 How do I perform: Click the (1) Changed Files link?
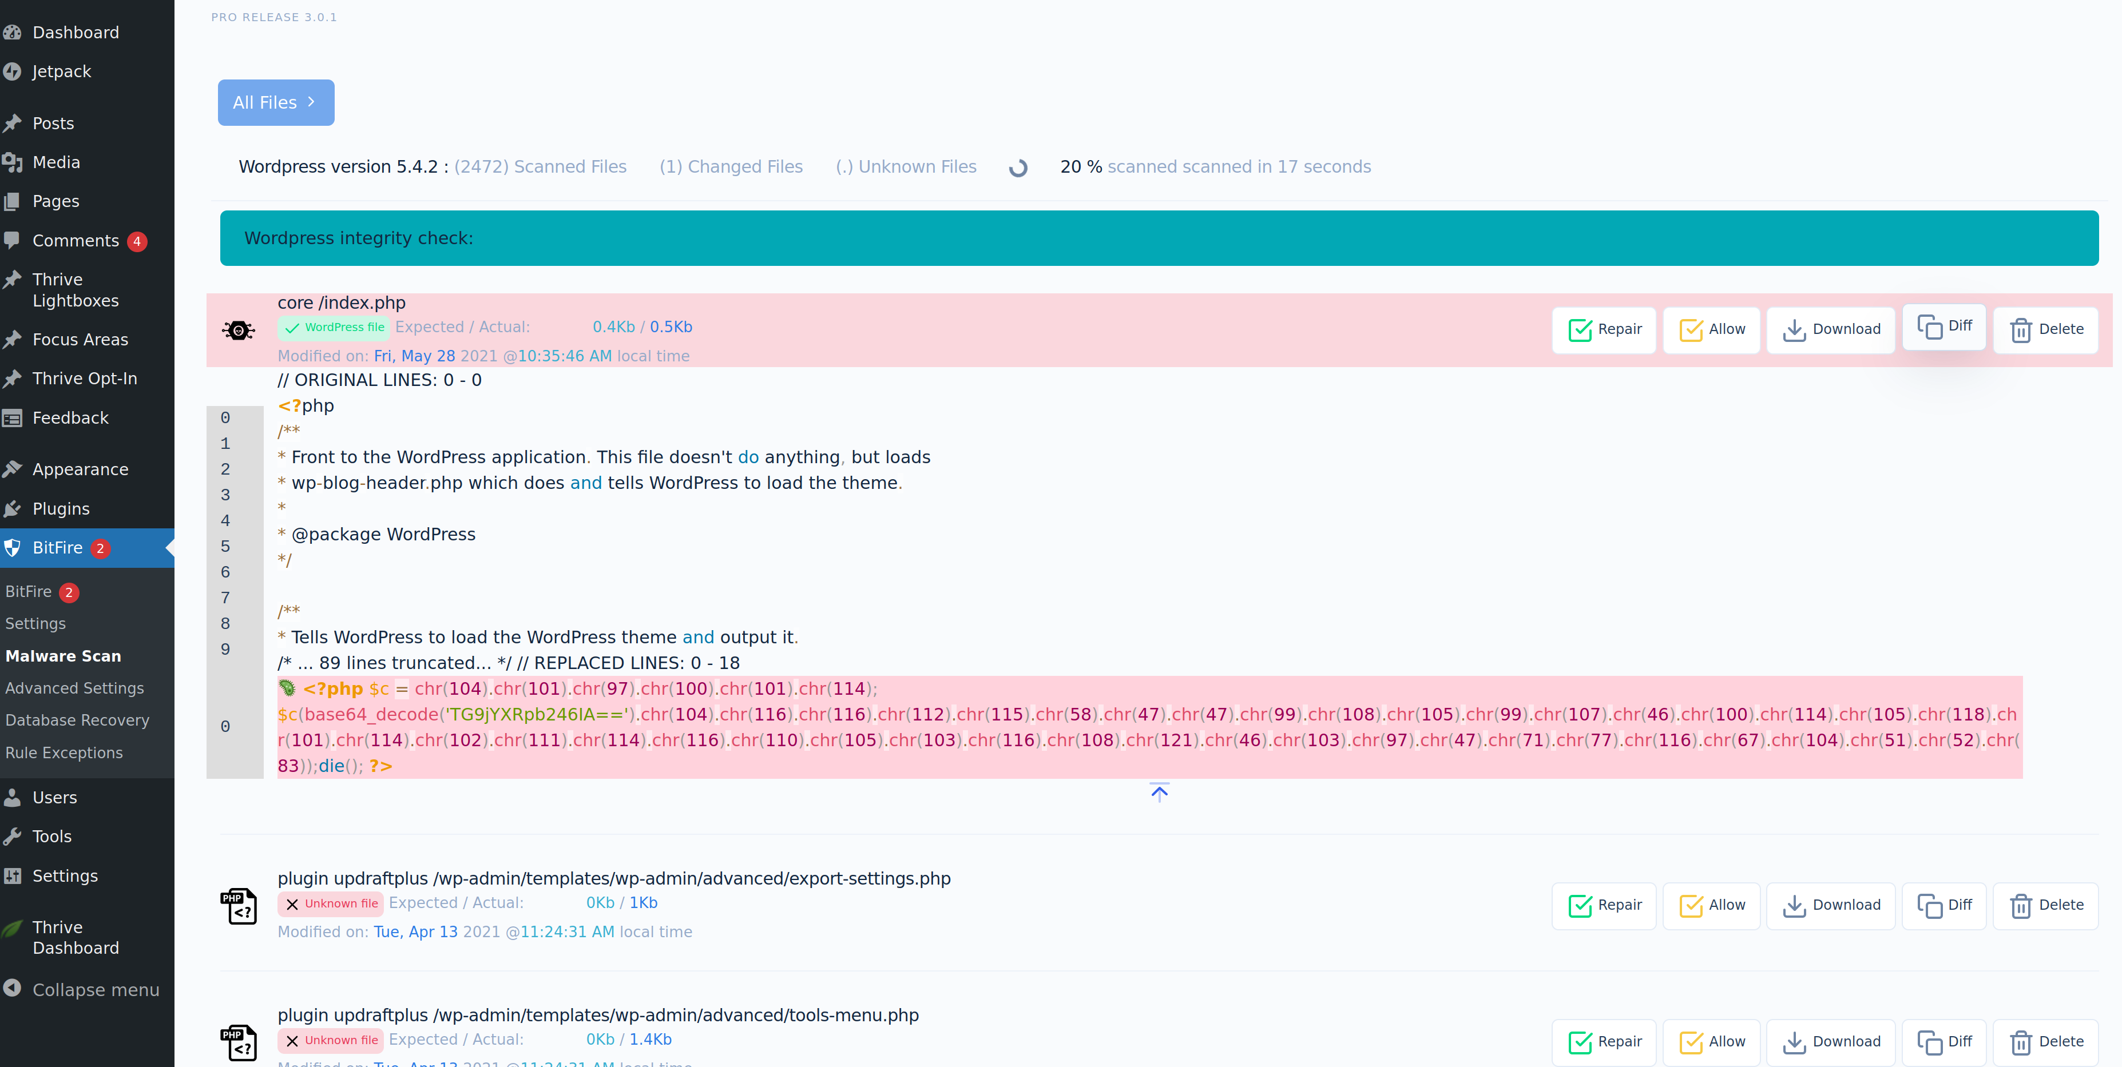[x=731, y=166]
